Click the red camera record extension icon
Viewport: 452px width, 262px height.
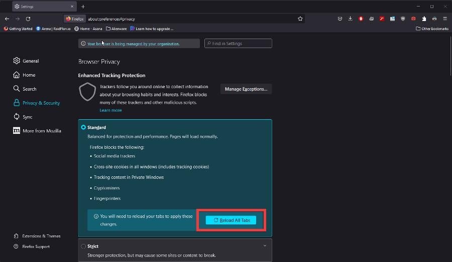[413, 19]
